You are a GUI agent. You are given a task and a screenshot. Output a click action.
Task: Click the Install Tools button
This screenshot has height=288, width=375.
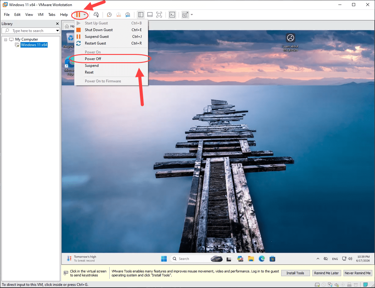tap(295, 273)
